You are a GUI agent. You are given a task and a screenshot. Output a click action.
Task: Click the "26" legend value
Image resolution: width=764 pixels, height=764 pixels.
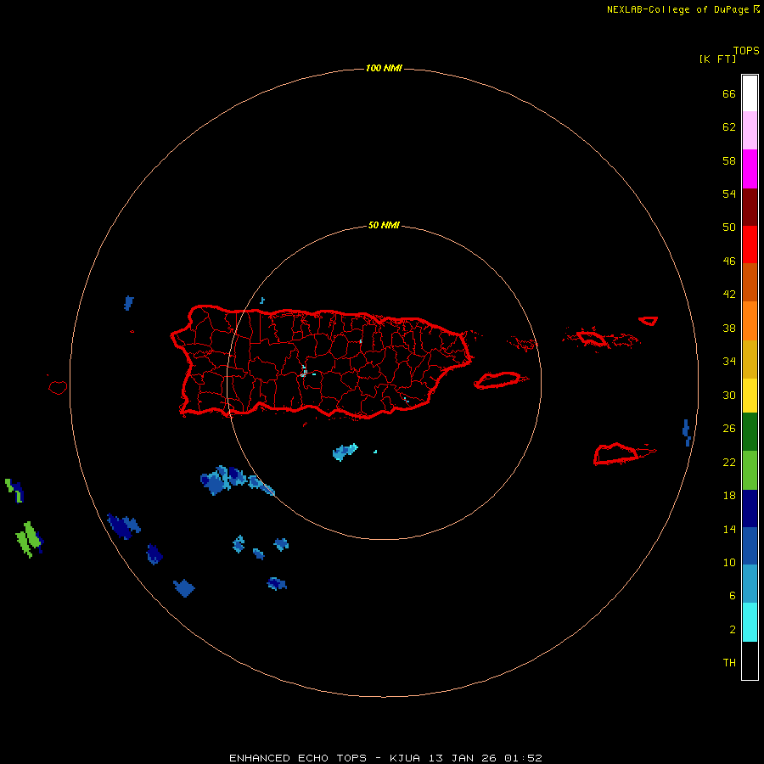pos(729,429)
